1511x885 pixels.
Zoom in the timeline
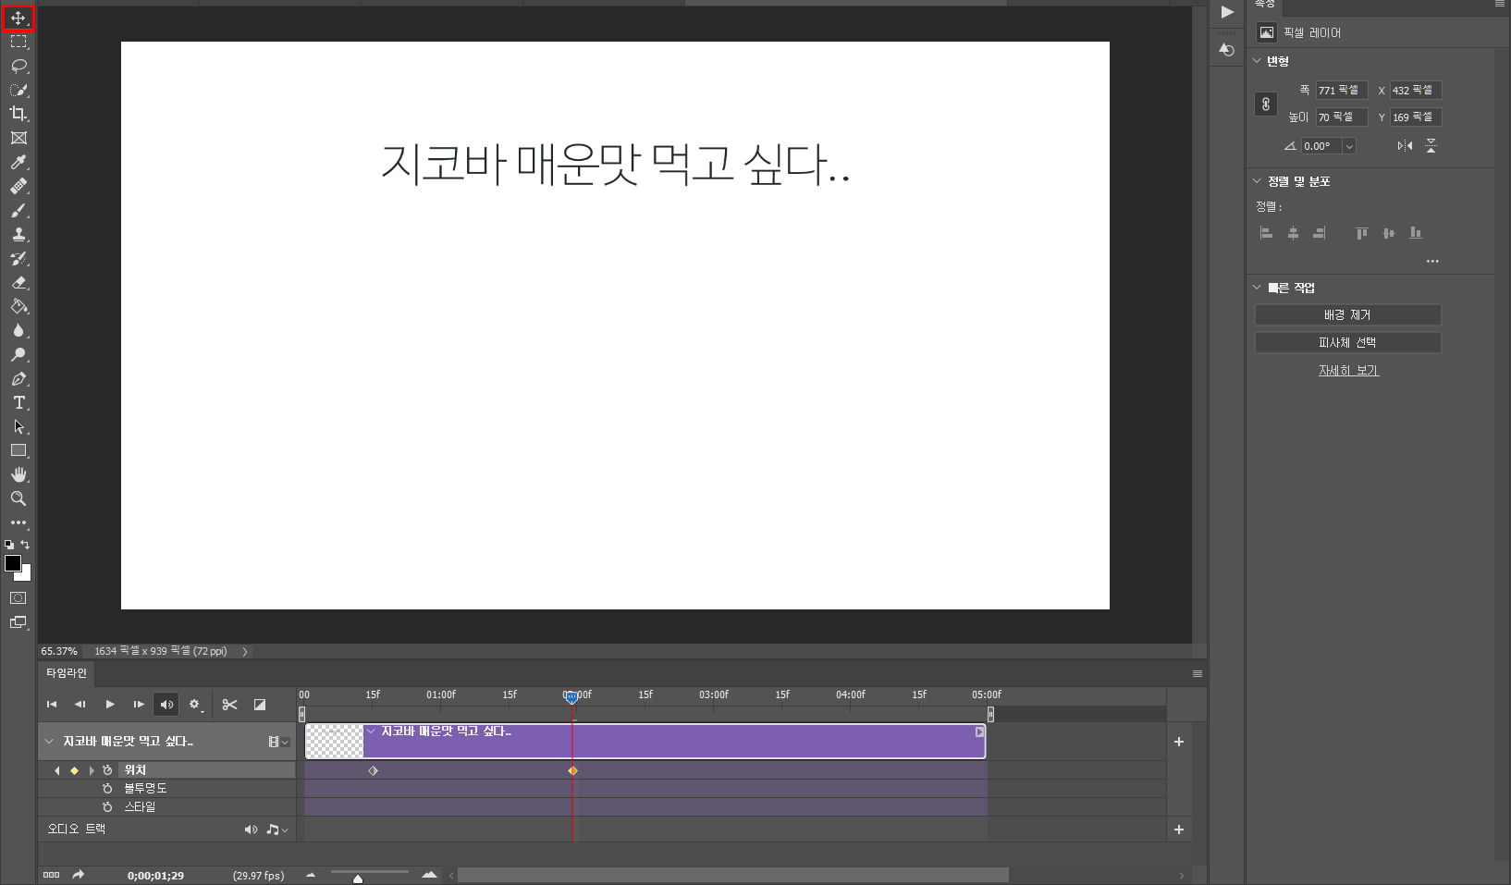[x=429, y=874]
